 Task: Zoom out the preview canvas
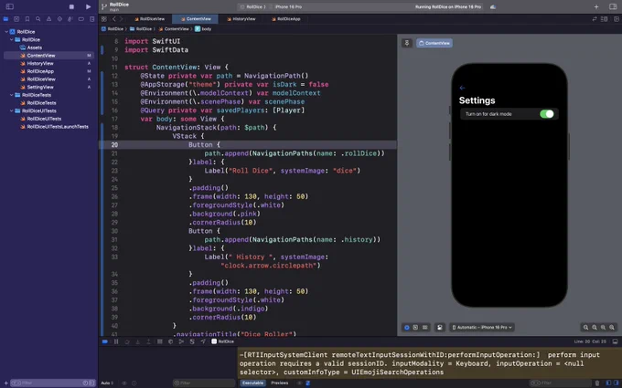(585, 328)
